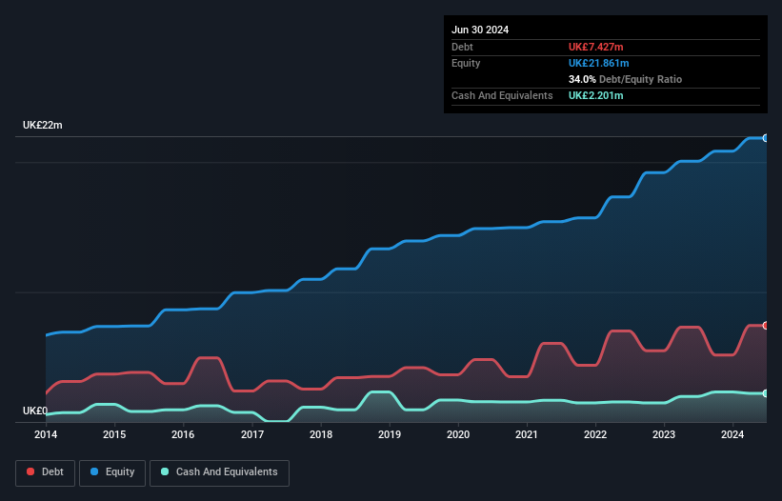Click the 2022 x-axis label
This screenshot has height=501, width=782.
coord(595,434)
